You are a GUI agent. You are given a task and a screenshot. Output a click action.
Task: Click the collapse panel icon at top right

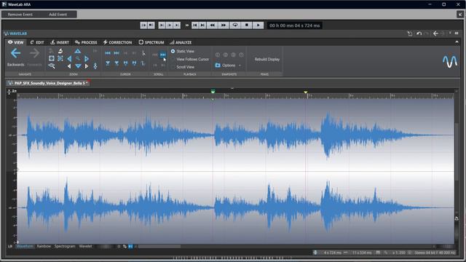coord(460,14)
